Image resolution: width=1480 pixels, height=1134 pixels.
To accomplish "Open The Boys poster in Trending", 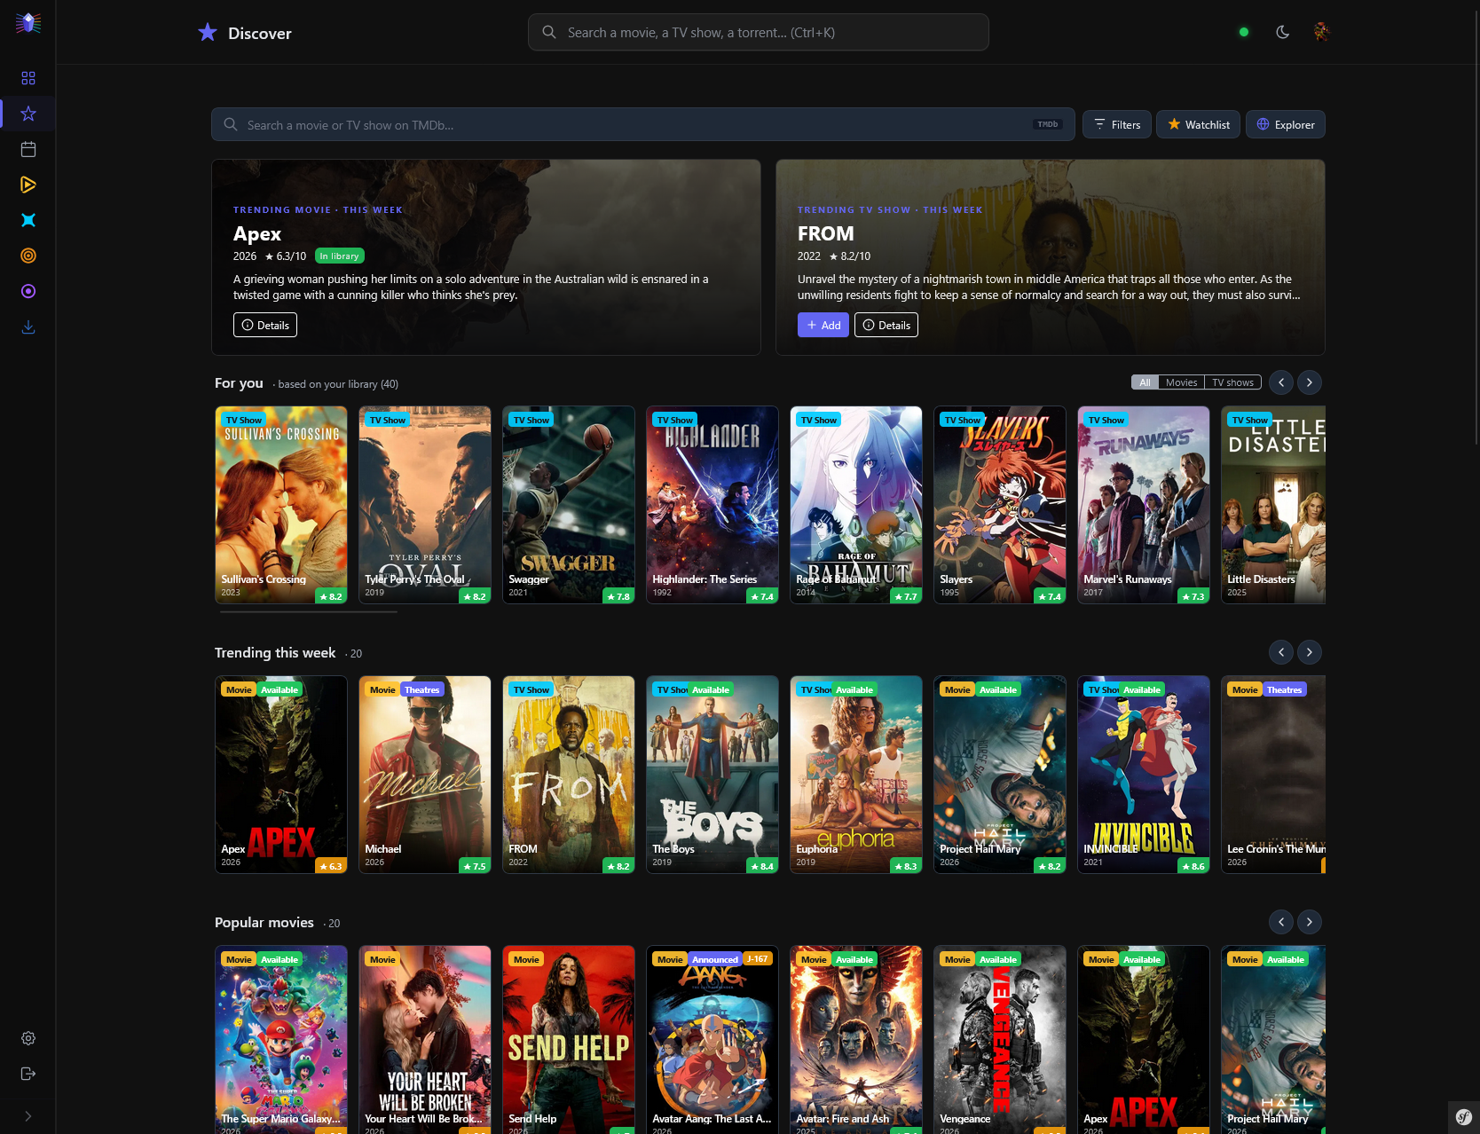I will pos(712,775).
